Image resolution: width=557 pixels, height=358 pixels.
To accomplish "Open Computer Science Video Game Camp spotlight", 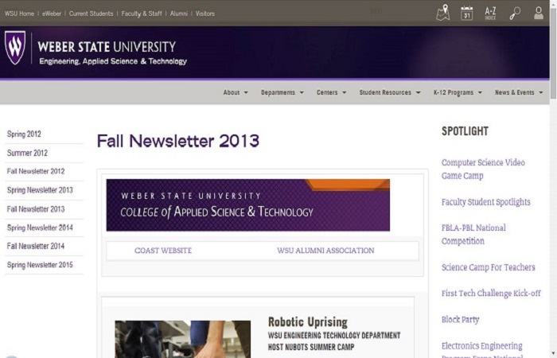I will 483,169.
